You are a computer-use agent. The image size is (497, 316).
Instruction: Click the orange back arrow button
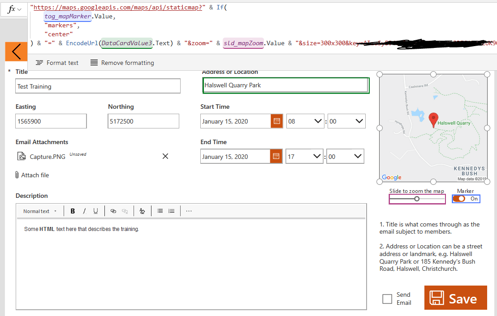pyautogui.click(x=16, y=52)
